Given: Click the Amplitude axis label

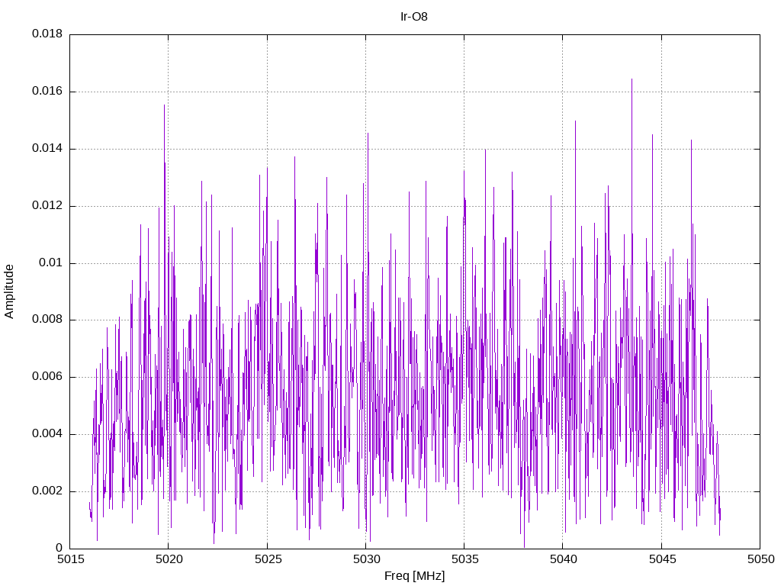Looking at the screenshot, I should 9,291.
